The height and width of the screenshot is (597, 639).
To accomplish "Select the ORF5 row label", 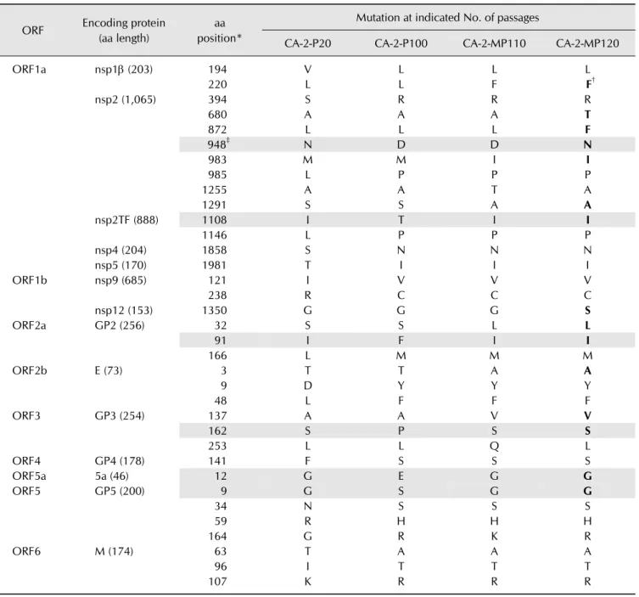I will tap(26, 491).
